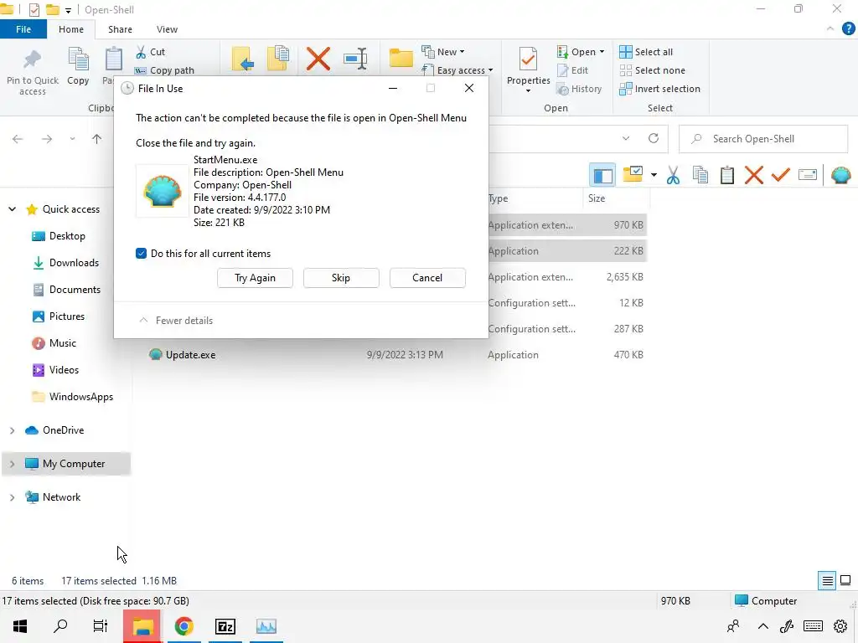
Task: Click Cut in the Clipboard group
Action: [151, 52]
